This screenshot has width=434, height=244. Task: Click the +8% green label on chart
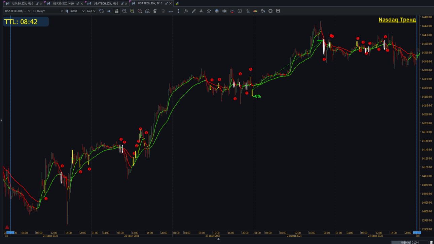pyautogui.click(x=257, y=96)
